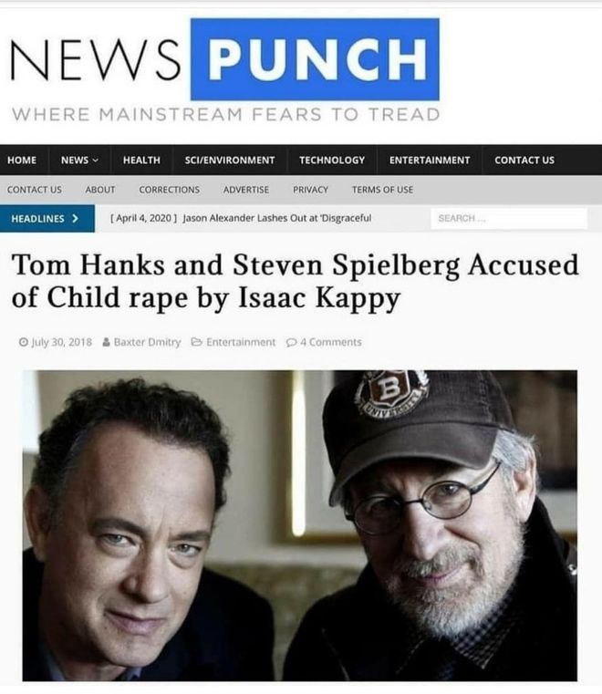The height and width of the screenshot is (694, 602).
Task: Click the article's featured photo
Action: coord(300,525)
